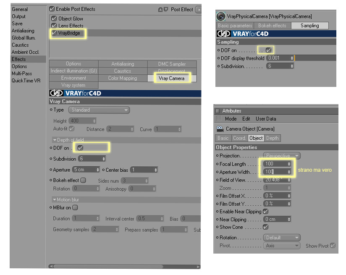Collapse the Motion blur section
Image resolution: width=346 pixels, height=275 pixels.
coord(54,199)
